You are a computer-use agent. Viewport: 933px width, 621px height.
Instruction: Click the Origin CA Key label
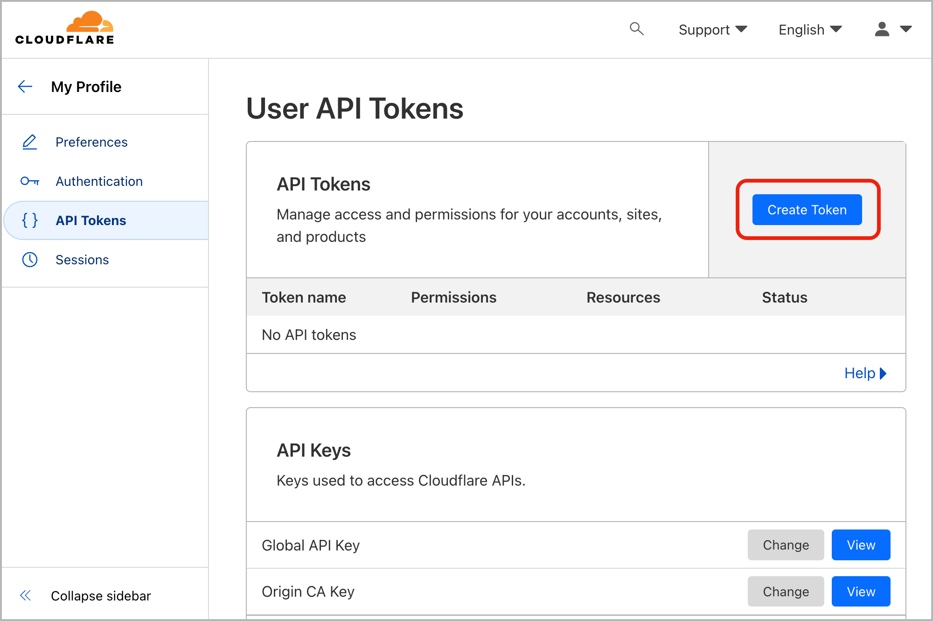tap(308, 592)
